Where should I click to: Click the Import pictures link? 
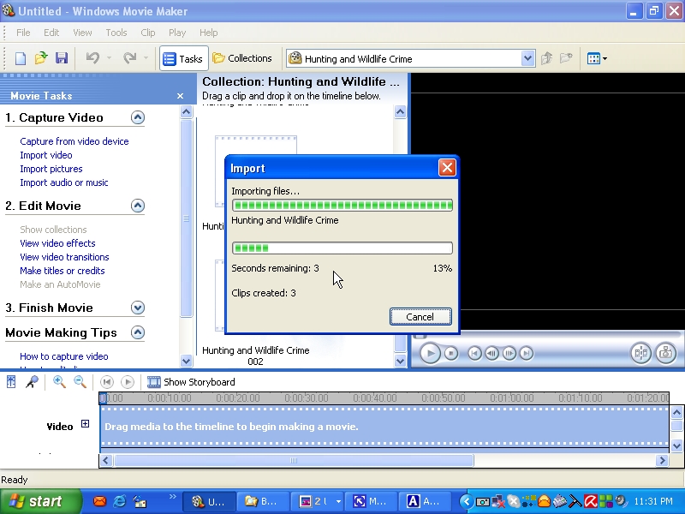click(51, 169)
